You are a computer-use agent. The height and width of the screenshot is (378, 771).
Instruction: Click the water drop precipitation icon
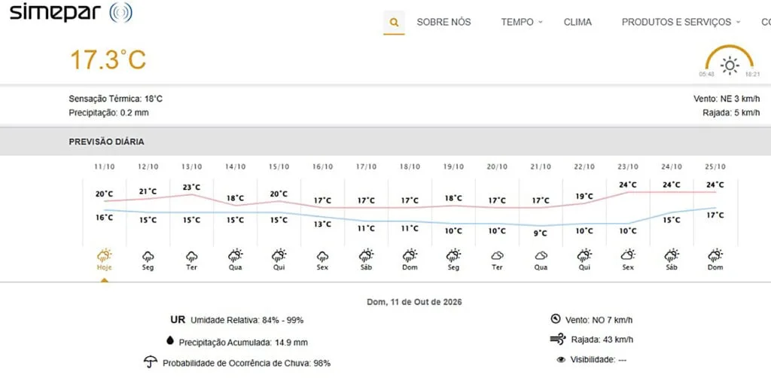point(171,340)
